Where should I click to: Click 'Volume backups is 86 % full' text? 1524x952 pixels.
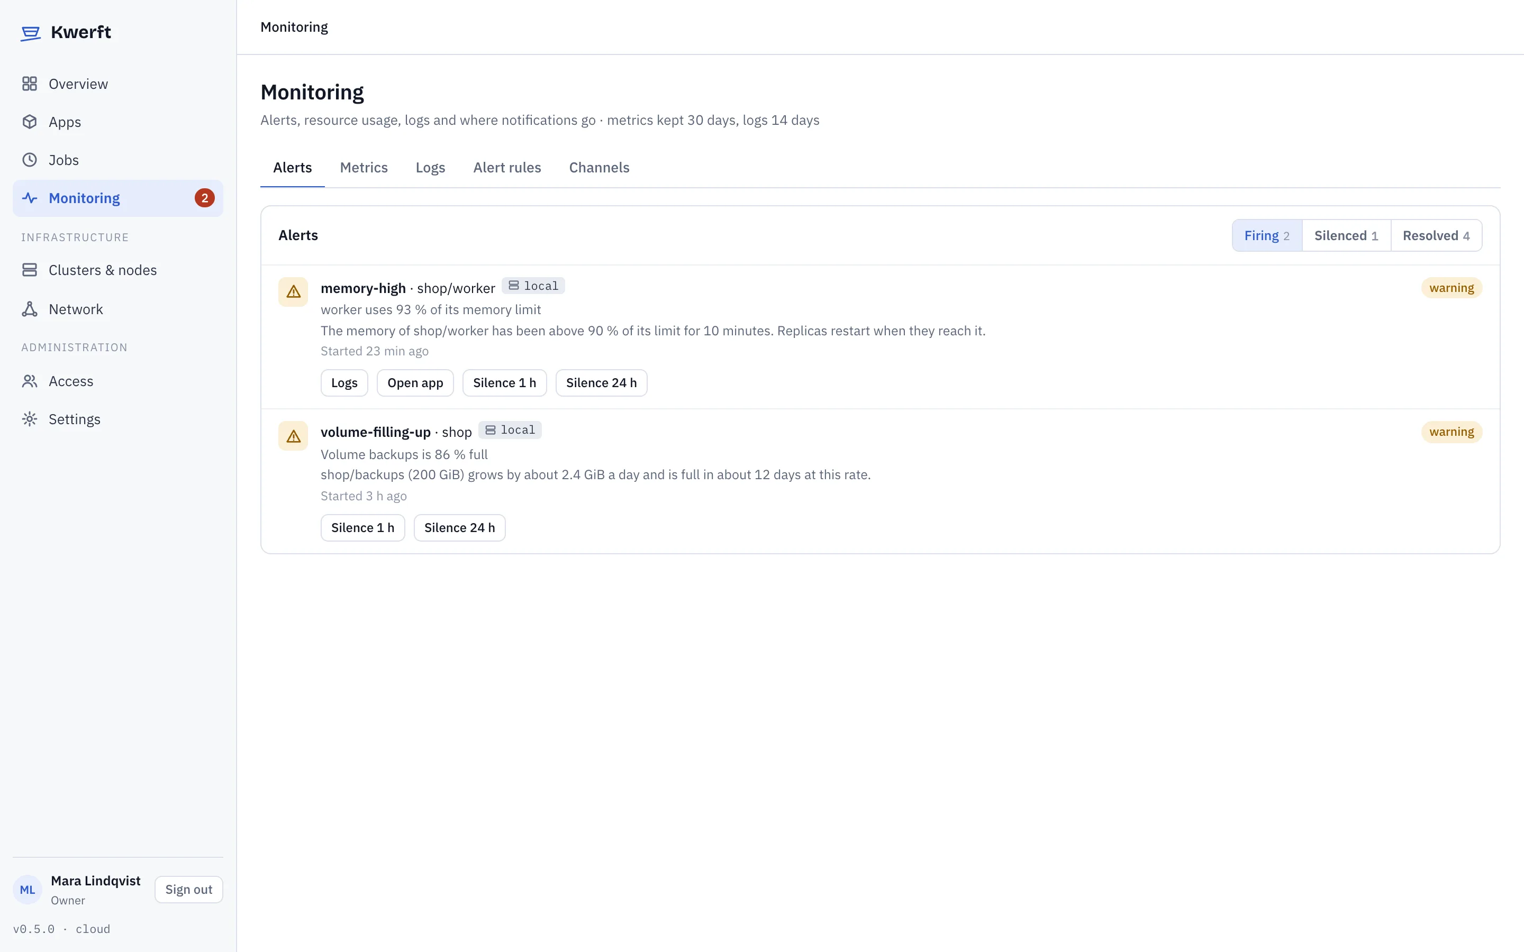404,455
